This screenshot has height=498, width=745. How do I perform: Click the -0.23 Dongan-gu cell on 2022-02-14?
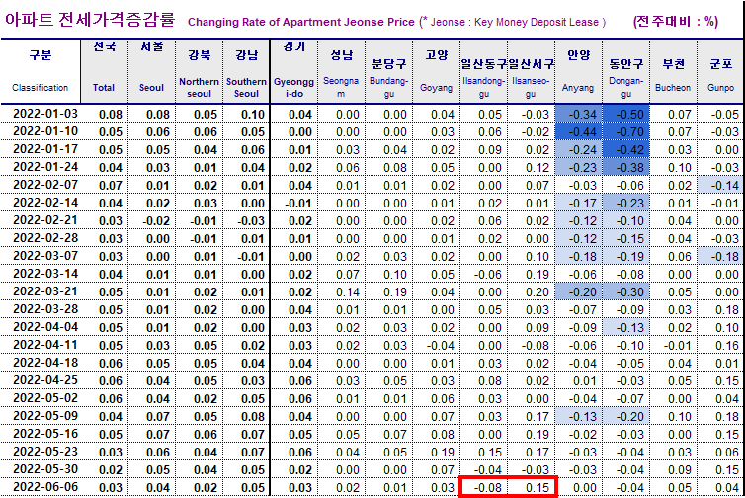pos(625,203)
